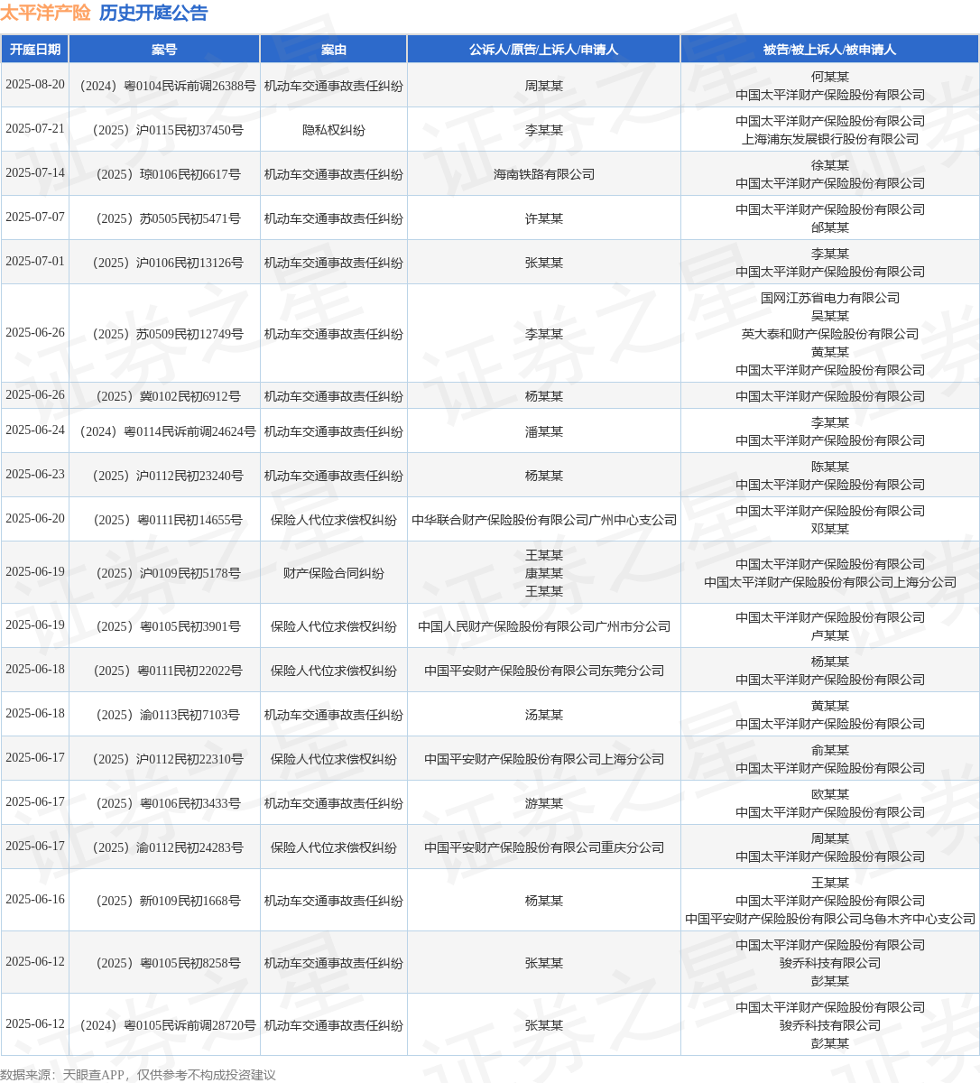Click case number (2025)粤0111民初22022号
This screenshot has height=1083, width=980.
click(x=164, y=671)
